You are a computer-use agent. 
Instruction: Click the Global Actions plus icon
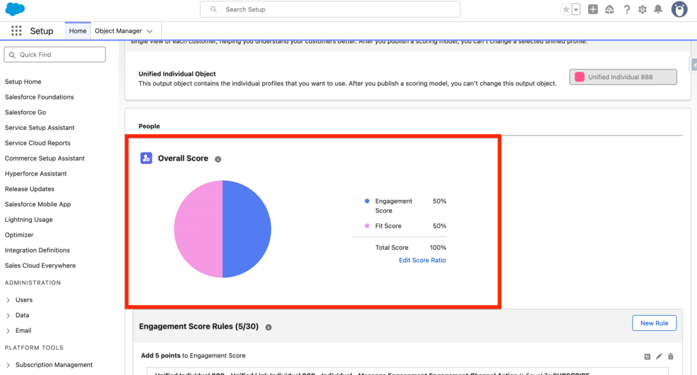(x=593, y=10)
